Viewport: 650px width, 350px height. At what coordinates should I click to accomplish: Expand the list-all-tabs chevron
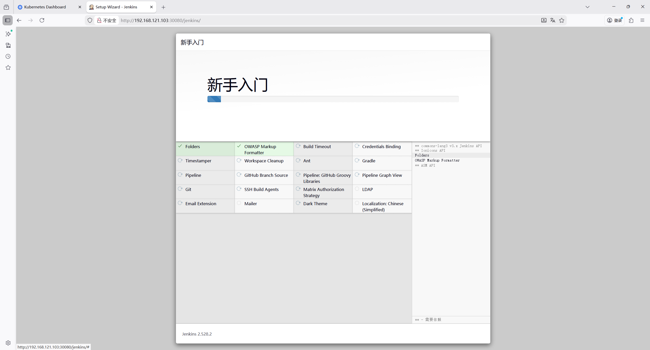click(588, 7)
